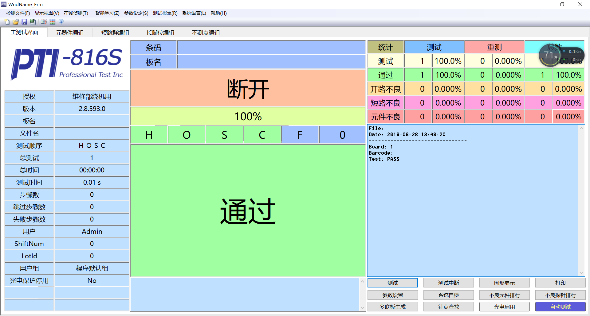Click the 测试顺序 value H-O-S-C
This screenshot has height=316, width=590.
click(x=92, y=145)
